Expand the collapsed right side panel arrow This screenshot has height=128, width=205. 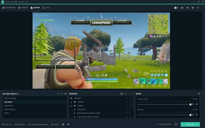click(203, 66)
